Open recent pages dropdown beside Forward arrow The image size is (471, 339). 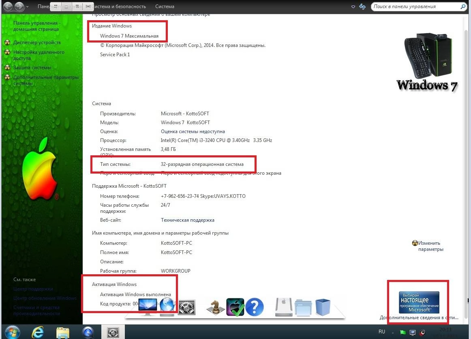pyautogui.click(x=27, y=6)
